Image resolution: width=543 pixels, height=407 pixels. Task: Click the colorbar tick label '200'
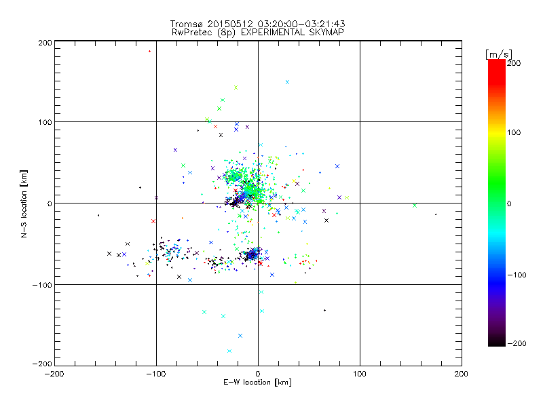point(514,63)
